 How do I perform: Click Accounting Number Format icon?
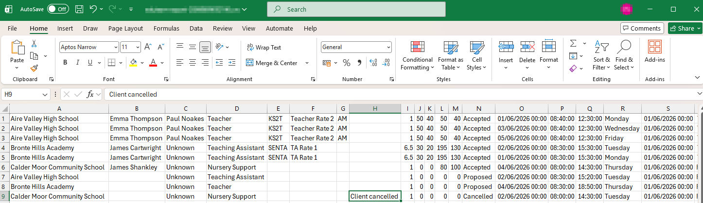tap(326, 63)
